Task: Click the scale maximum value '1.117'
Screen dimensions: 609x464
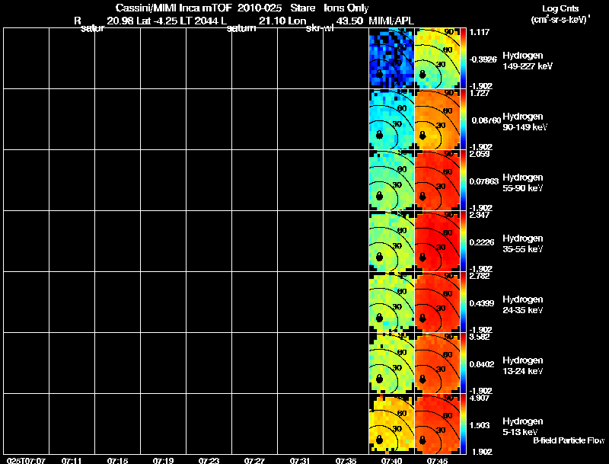Action: point(478,32)
